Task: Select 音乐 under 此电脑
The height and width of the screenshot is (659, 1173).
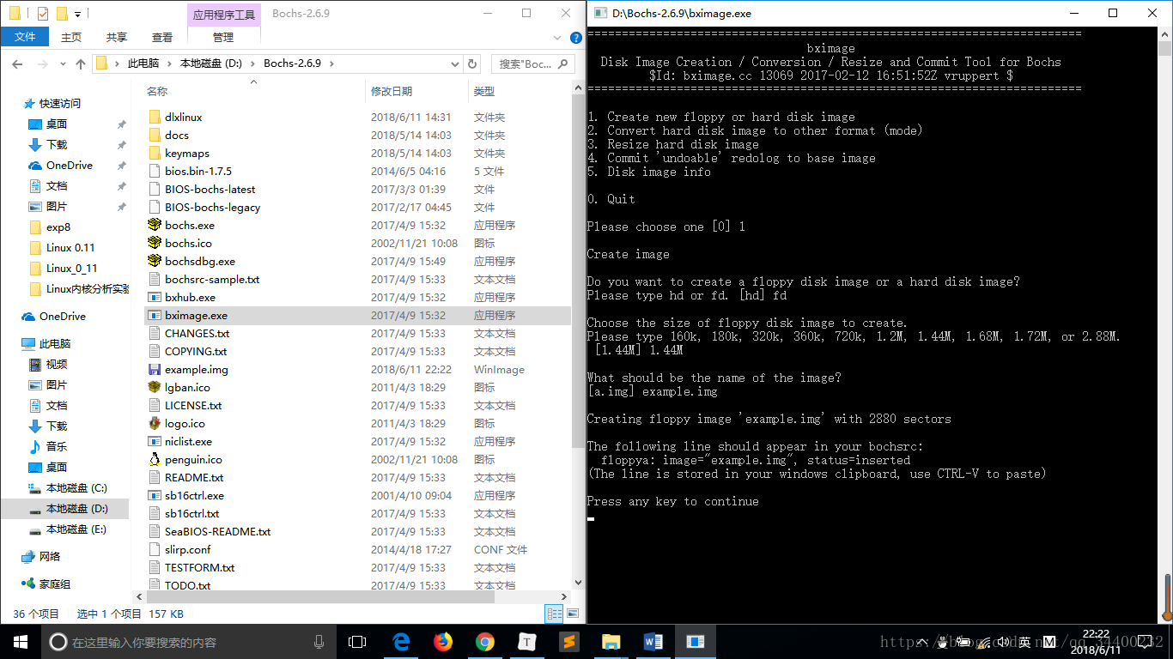Action: [57, 446]
